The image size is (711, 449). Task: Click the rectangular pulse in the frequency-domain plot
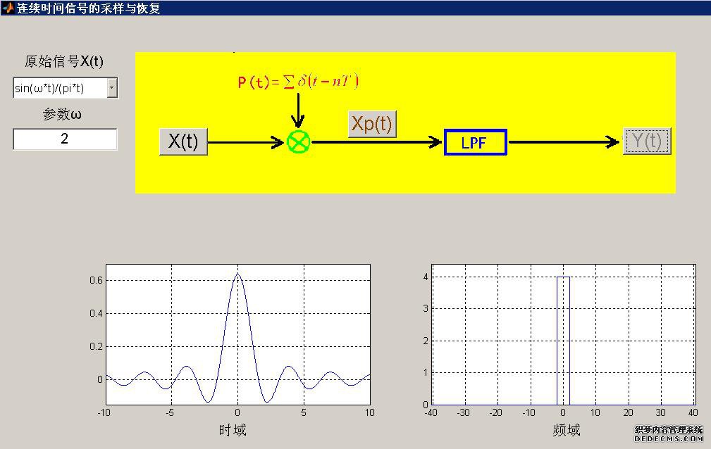[x=563, y=340]
